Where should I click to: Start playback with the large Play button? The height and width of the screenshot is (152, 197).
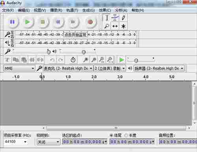(28, 22)
